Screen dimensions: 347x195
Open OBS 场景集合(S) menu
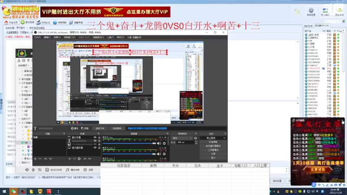point(98,37)
